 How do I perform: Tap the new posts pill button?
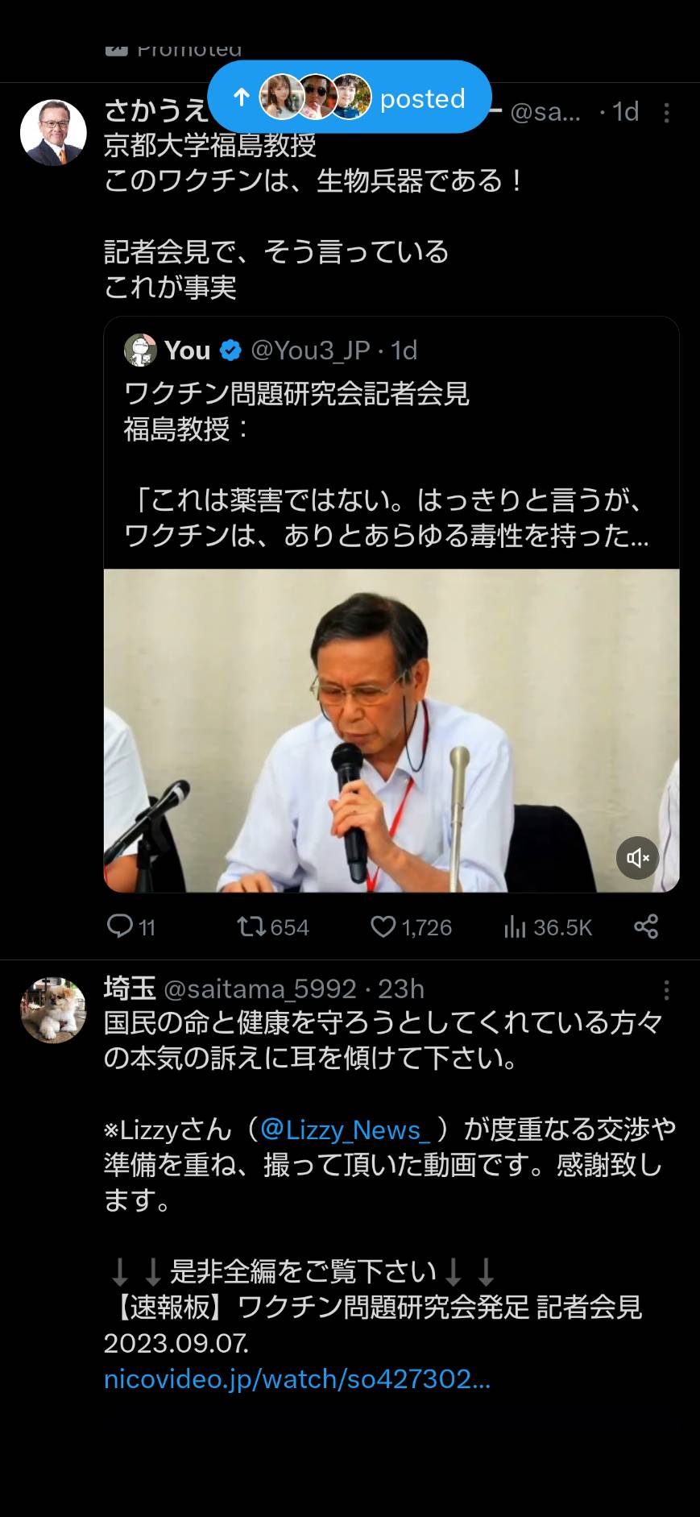350,97
